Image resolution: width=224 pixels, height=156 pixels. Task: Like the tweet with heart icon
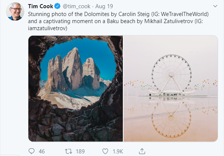pos(105,151)
